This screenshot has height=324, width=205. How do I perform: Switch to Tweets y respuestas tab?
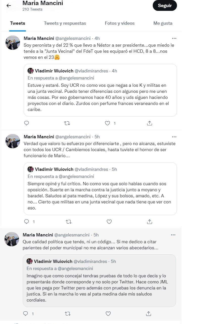click(x=65, y=23)
